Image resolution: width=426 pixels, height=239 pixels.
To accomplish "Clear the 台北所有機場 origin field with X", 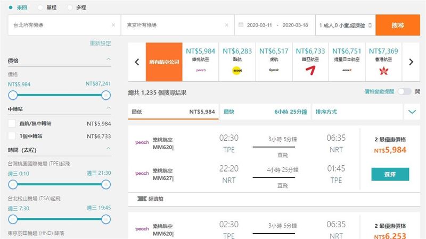I will coord(113,25).
